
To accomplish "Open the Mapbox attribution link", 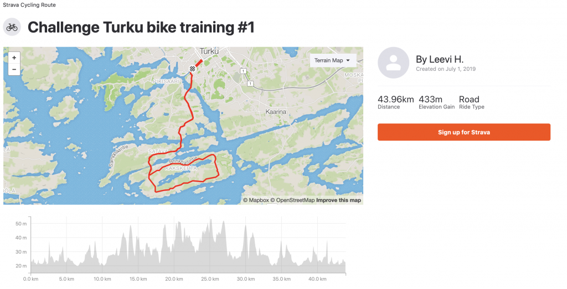I will [x=256, y=200].
